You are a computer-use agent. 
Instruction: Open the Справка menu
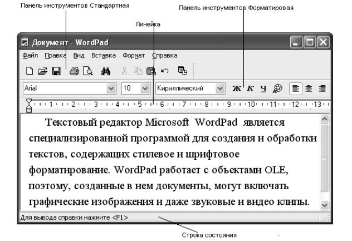pyautogui.click(x=165, y=56)
